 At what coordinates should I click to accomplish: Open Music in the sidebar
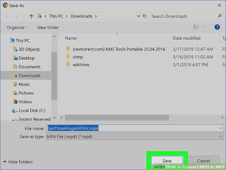(x=24, y=84)
